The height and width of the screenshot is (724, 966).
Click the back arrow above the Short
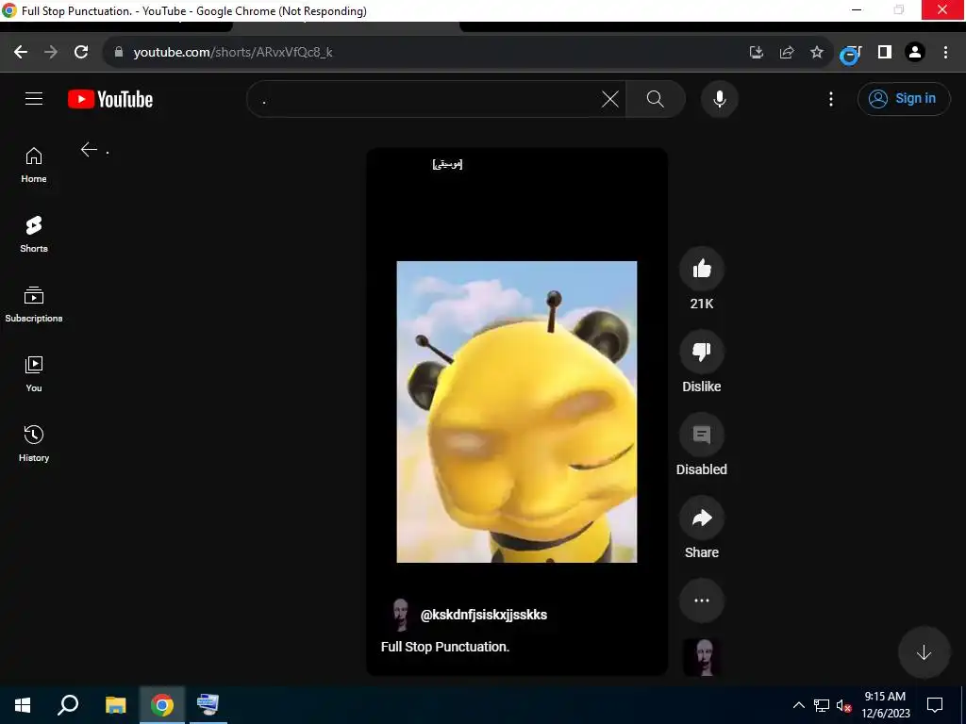point(90,150)
